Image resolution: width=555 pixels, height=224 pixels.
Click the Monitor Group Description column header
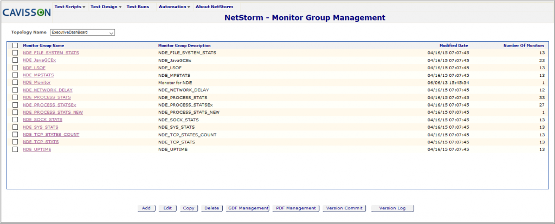[184, 45]
